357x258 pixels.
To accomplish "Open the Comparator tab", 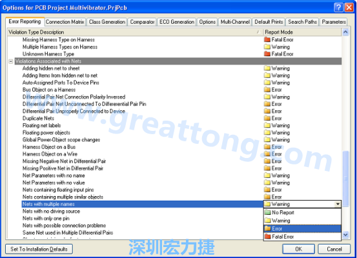I will pyautogui.click(x=142, y=22).
